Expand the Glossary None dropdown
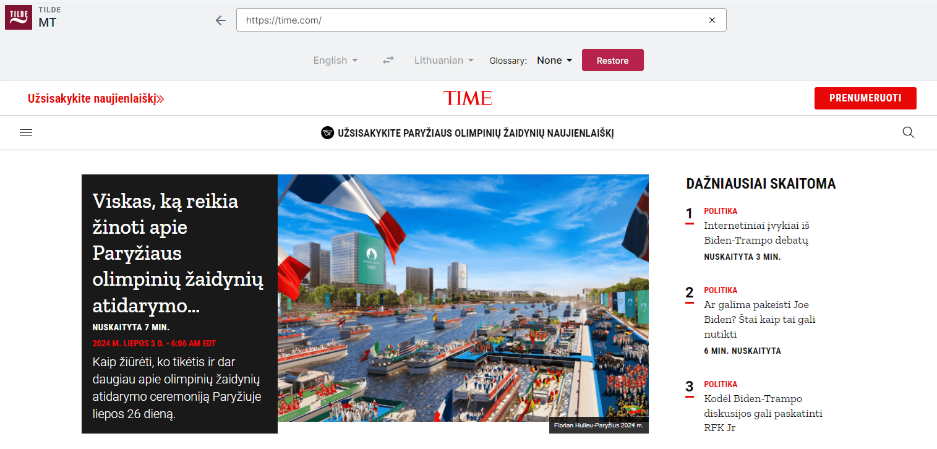937x449 pixels. (554, 60)
